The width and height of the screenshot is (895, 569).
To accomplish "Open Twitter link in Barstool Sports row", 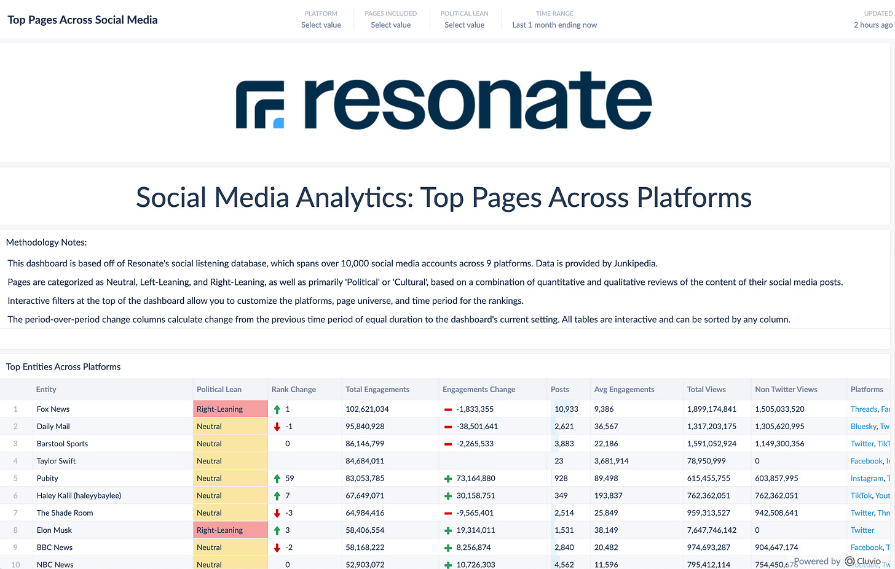I will coord(862,443).
